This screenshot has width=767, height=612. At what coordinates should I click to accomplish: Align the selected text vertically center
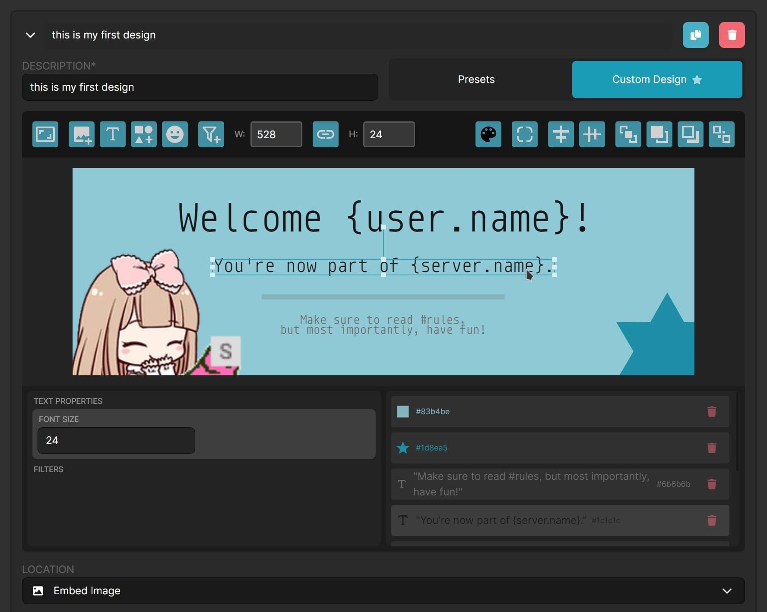pyautogui.click(x=561, y=134)
